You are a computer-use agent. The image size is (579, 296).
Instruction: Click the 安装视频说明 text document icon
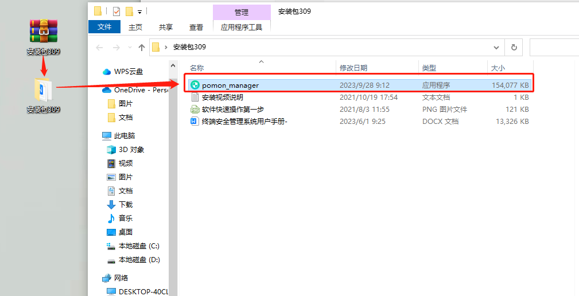[x=195, y=98]
